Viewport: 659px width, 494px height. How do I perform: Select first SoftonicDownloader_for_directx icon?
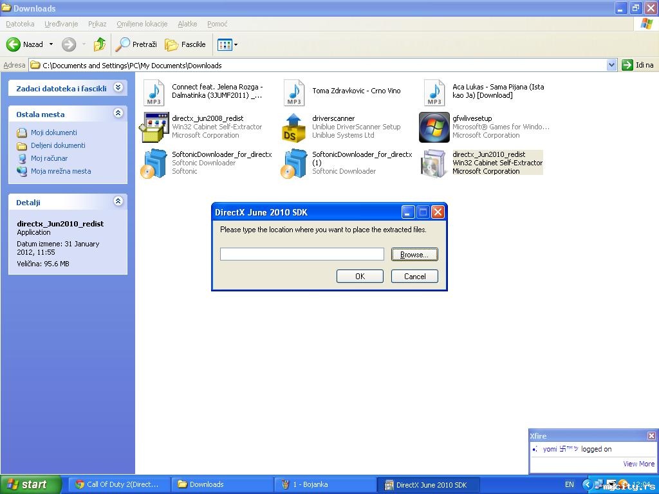click(154, 163)
